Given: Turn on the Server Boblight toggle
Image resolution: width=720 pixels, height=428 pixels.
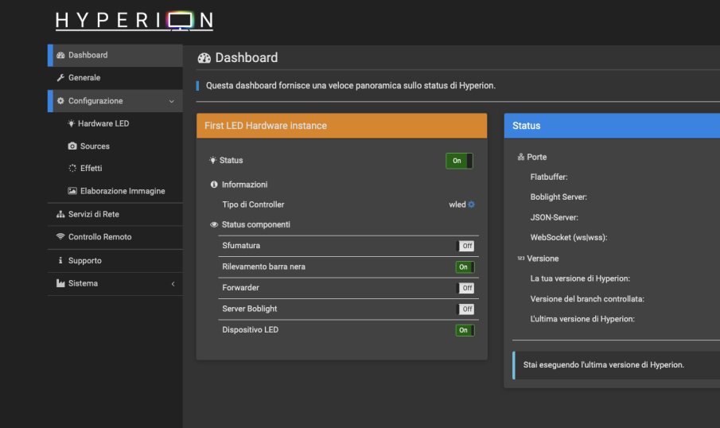Looking at the screenshot, I should pyautogui.click(x=465, y=309).
